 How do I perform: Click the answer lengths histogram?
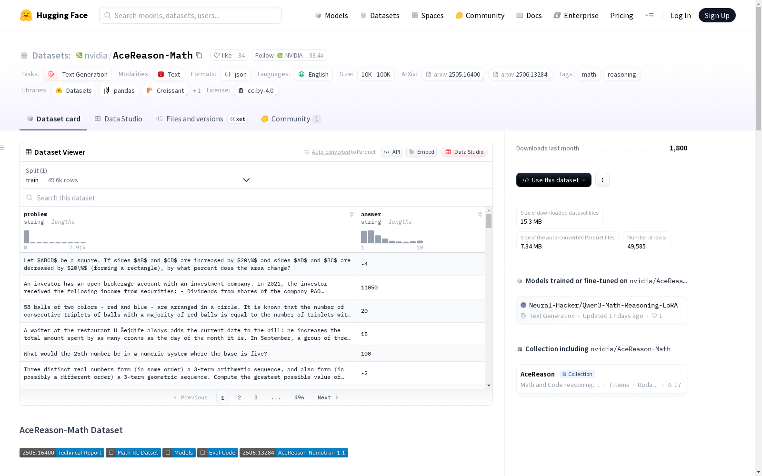(392, 237)
